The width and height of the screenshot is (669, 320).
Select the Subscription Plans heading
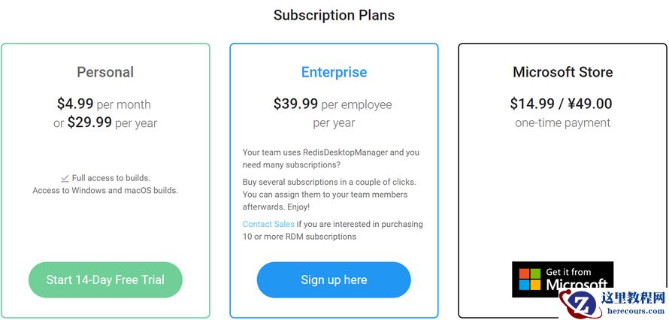click(x=334, y=15)
